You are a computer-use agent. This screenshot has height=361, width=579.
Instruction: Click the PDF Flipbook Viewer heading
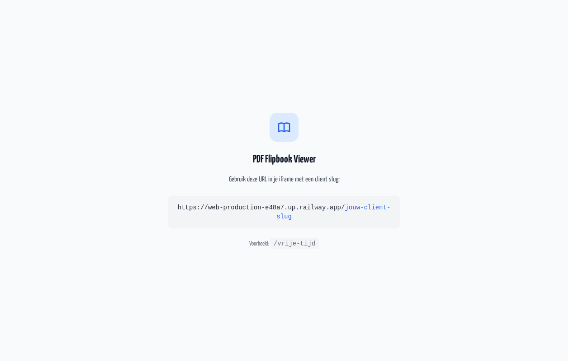[284, 159]
